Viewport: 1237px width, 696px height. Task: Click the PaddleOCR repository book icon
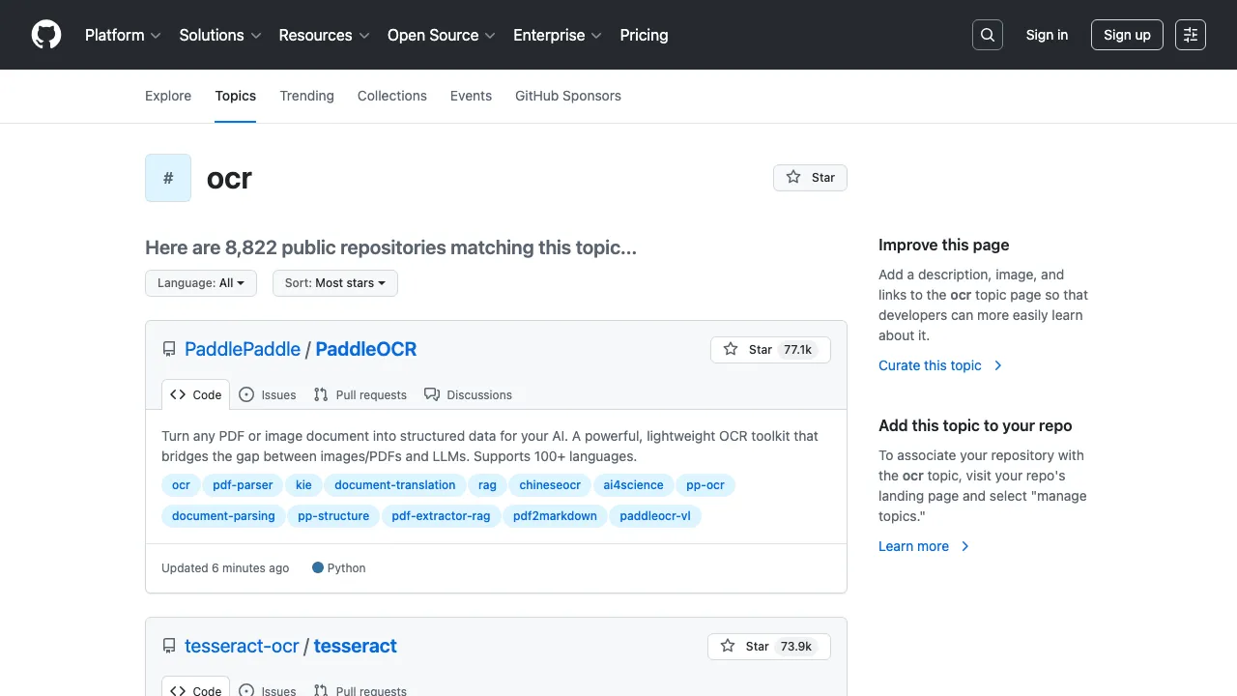tap(169, 350)
